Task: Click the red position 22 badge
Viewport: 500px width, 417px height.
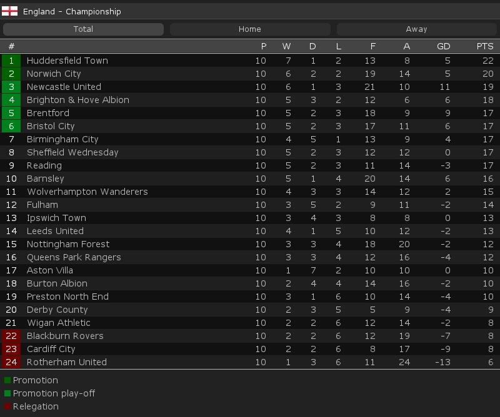Action: [x=11, y=336]
